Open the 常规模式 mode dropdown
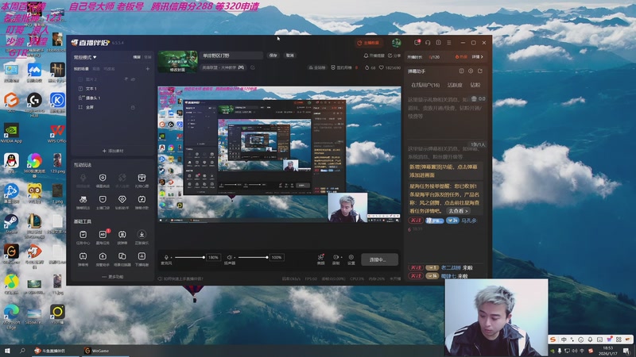 85,57
